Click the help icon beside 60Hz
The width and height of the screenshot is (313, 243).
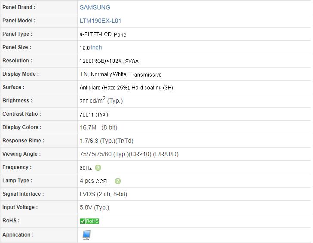click(x=98, y=168)
